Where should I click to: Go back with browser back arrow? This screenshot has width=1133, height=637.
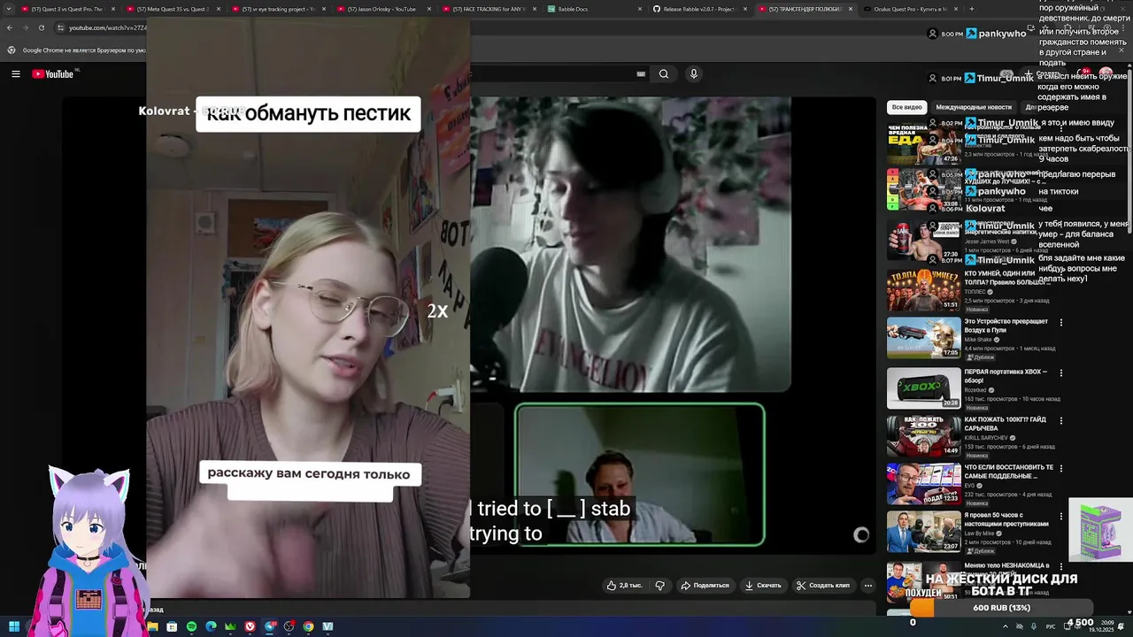[x=10, y=27]
